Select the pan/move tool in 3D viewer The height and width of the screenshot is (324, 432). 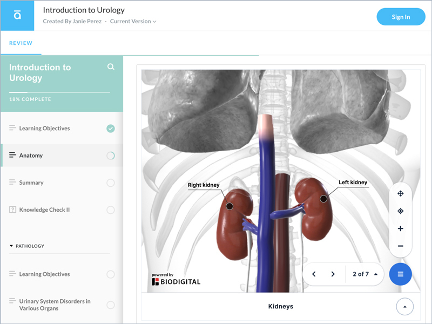400,194
